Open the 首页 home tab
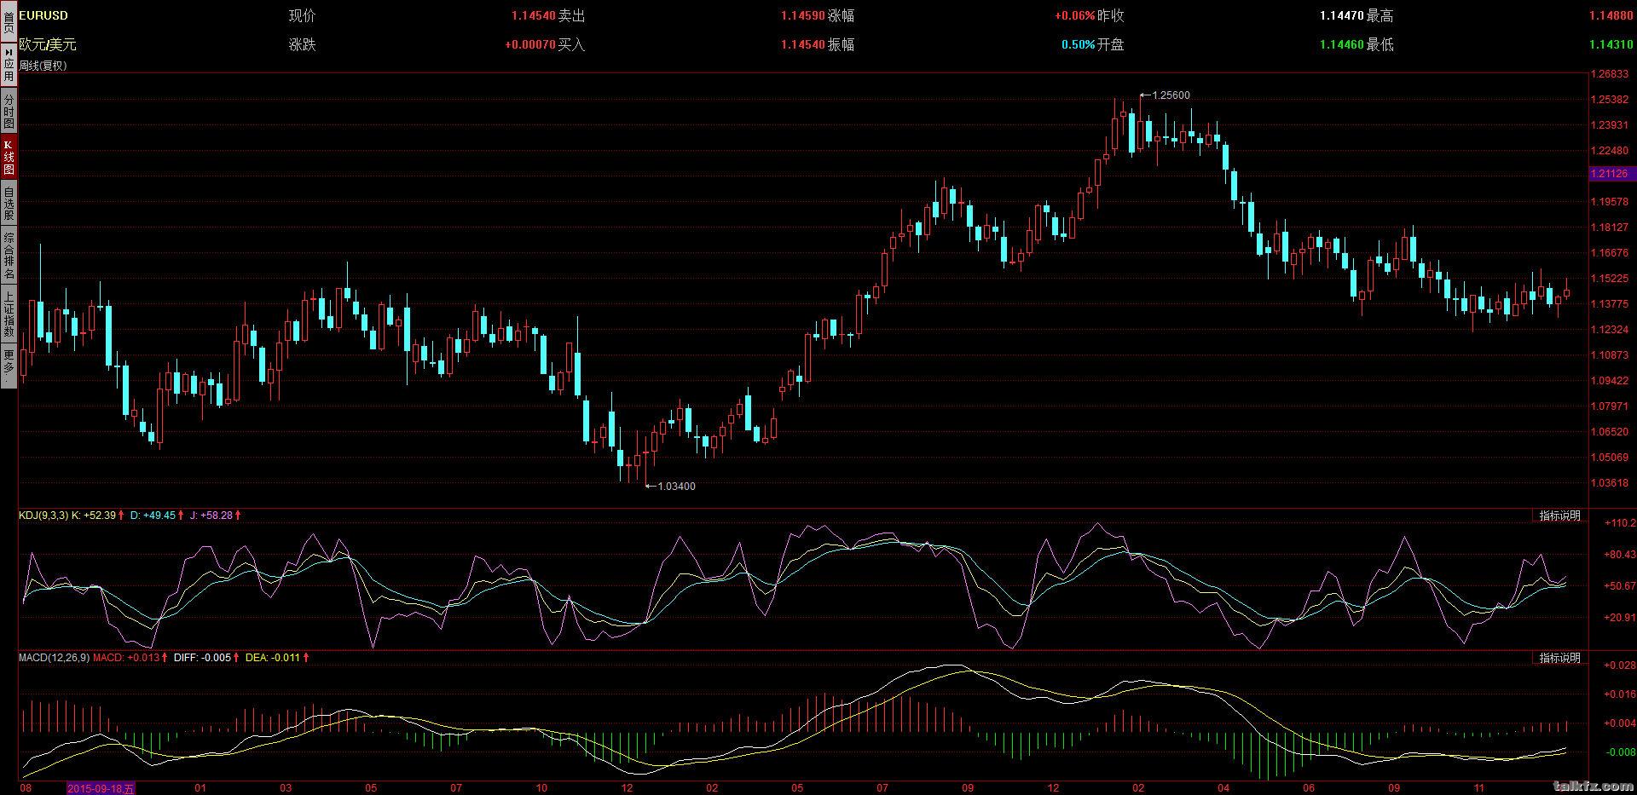This screenshot has height=795, width=1637. pyautogui.click(x=8, y=20)
